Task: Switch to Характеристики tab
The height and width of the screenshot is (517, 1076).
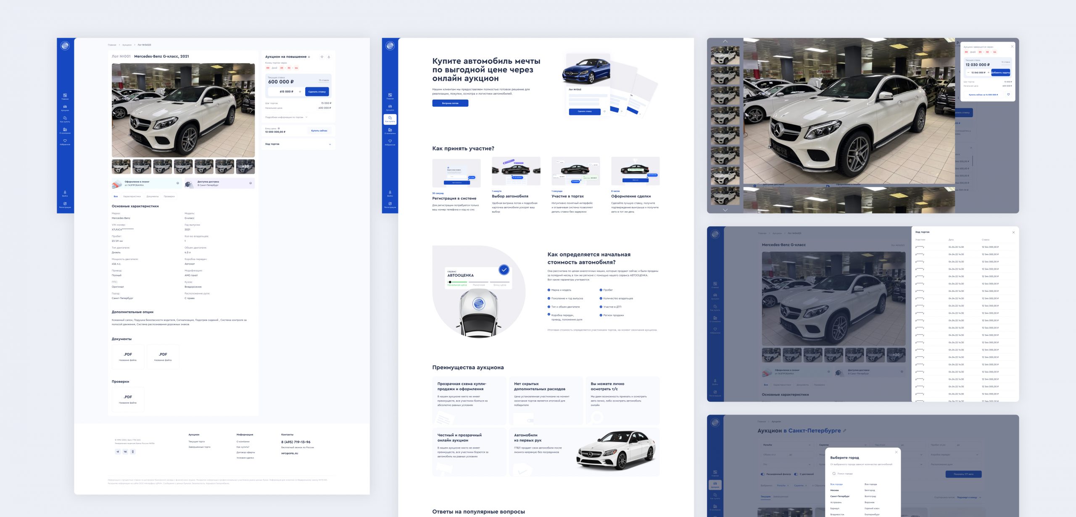Action: 132,196
